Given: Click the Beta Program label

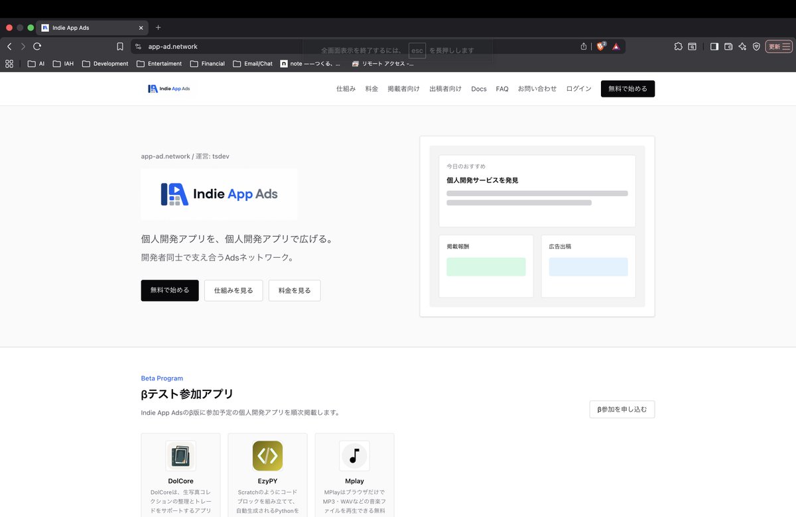Looking at the screenshot, I should [x=162, y=378].
